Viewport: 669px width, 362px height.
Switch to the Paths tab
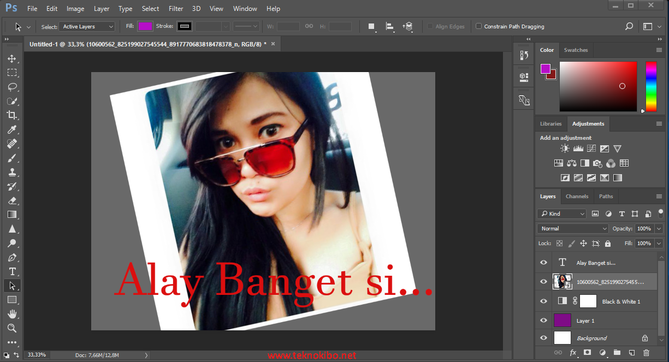tap(606, 197)
